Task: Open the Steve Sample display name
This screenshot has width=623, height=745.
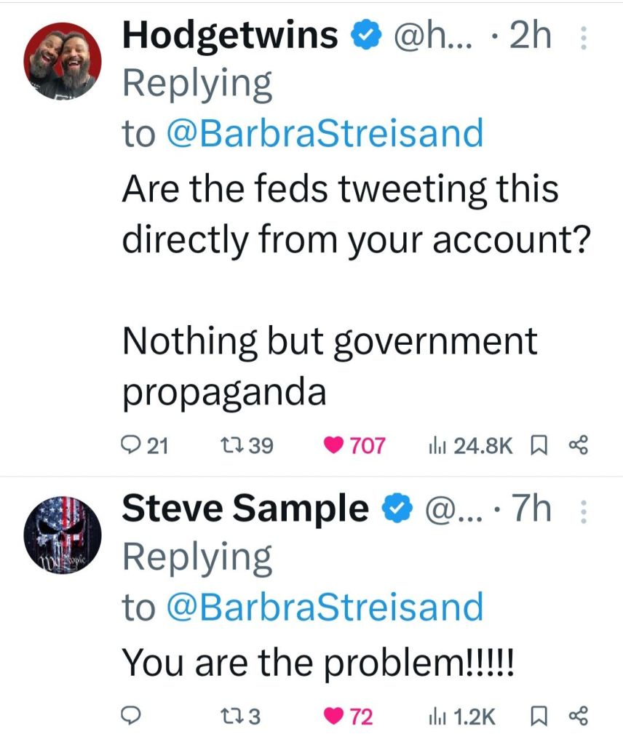Action: point(245,509)
